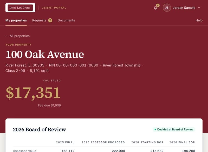Expand the Jordan Sample account chevron
This screenshot has width=208, height=152.
(x=199, y=8)
